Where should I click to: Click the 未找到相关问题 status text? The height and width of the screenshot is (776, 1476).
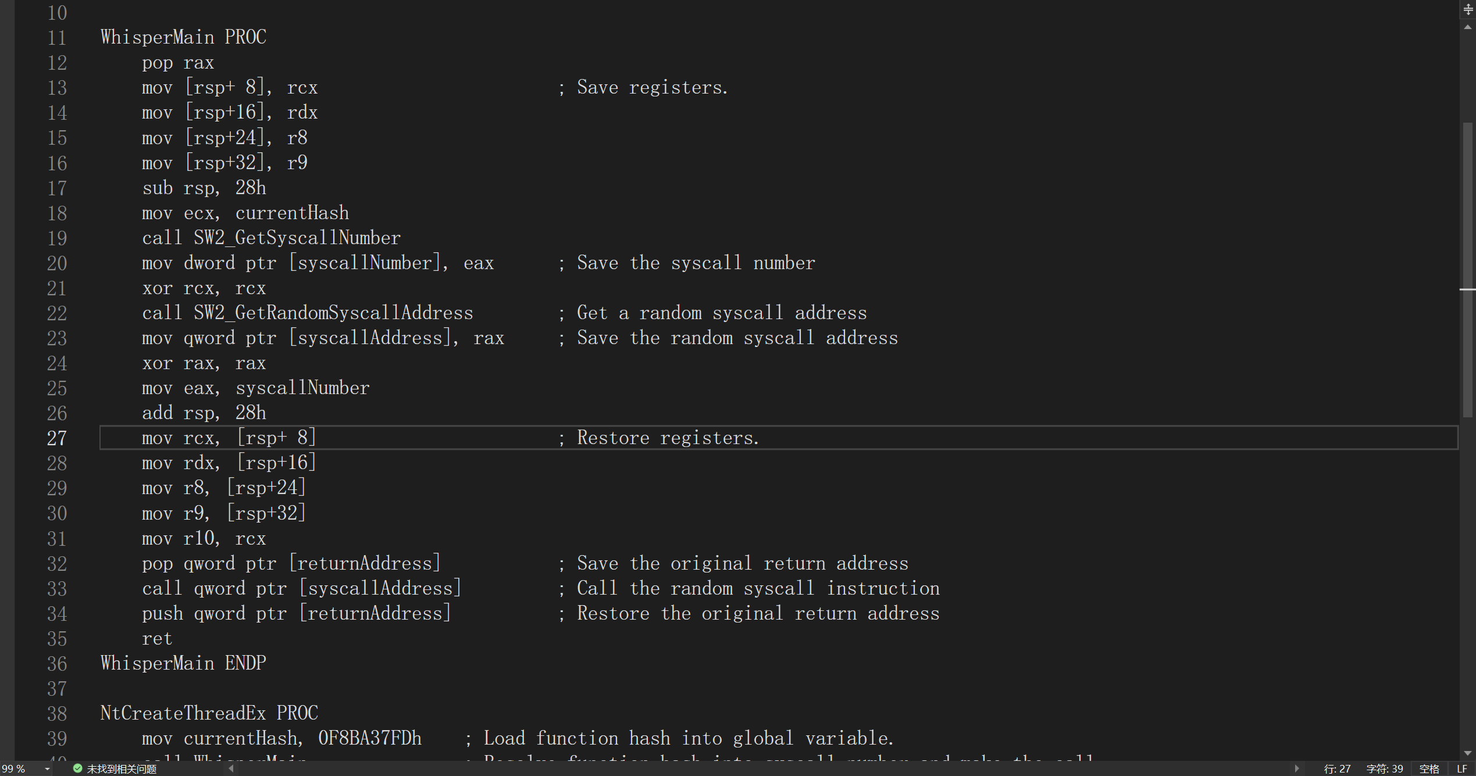pos(122,768)
